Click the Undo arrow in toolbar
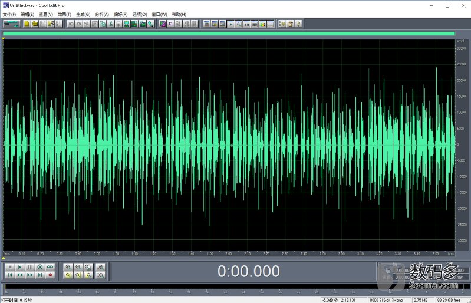 [x=71, y=24]
